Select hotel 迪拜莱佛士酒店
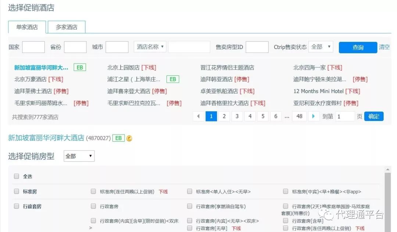The width and height of the screenshot is (397, 232). point(33,91)
